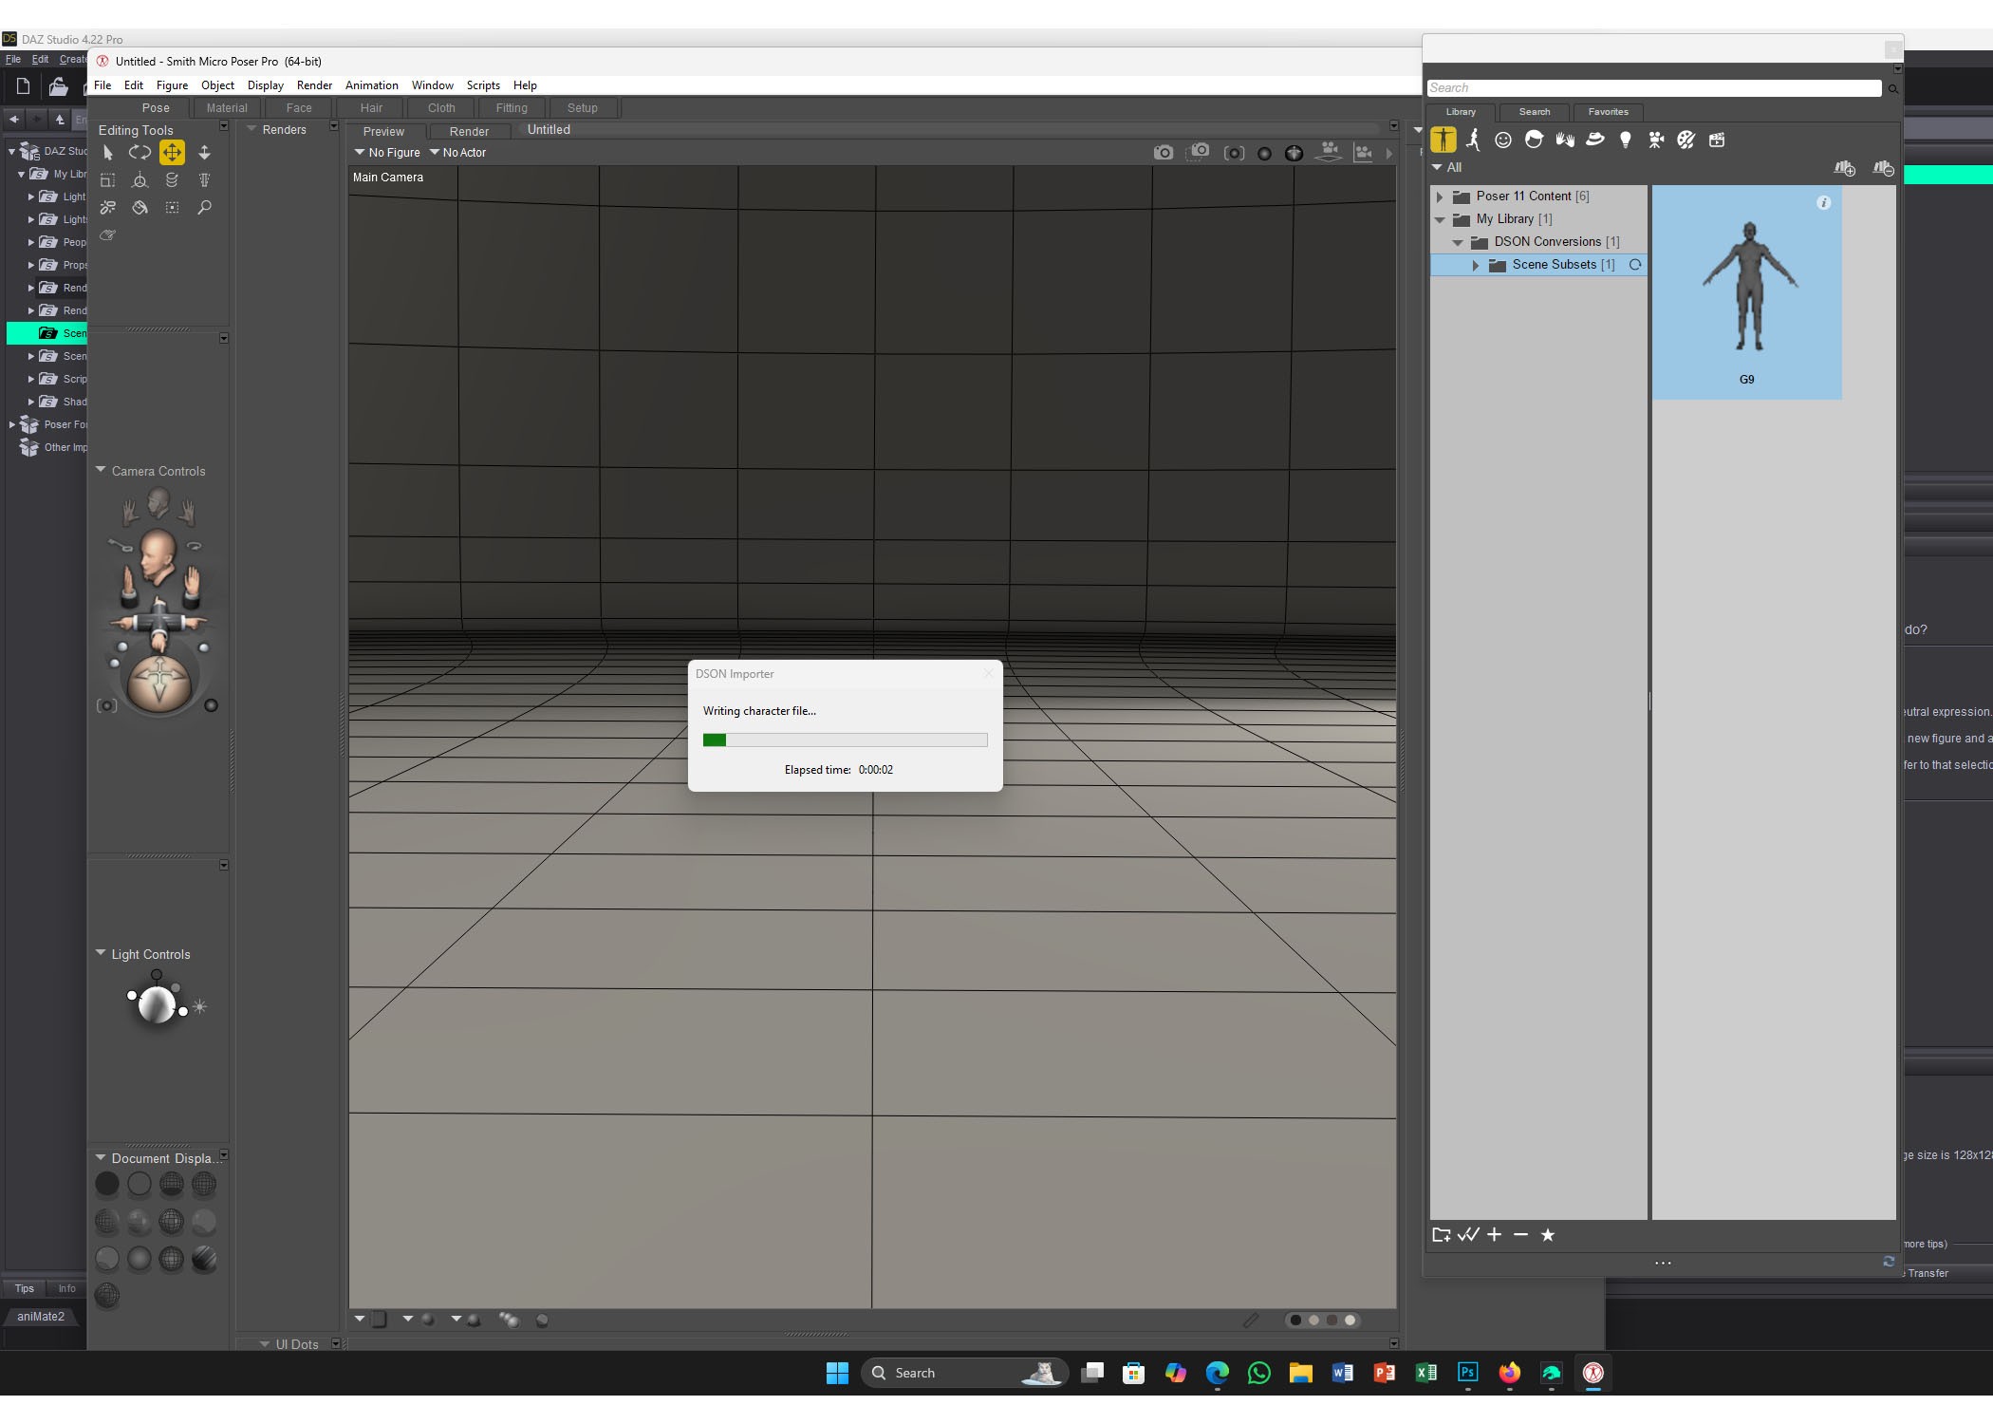Switch to the Favorites tab in library
The width and height of the screenshot is (1993, 1424).
point(1608,112)
